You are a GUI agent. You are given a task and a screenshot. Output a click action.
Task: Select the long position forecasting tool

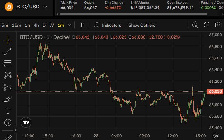(x=7, y=87)
